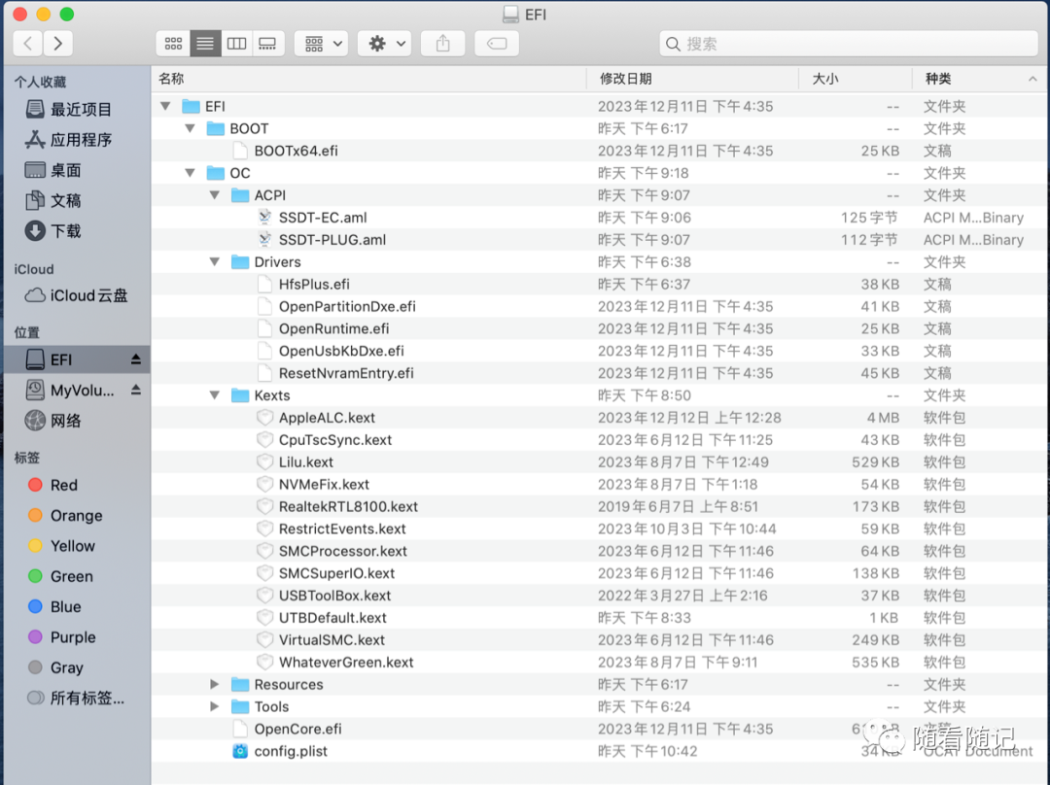Filter by the Purple tag
This screenshot has height=785, width=1050.
point(61,637)
